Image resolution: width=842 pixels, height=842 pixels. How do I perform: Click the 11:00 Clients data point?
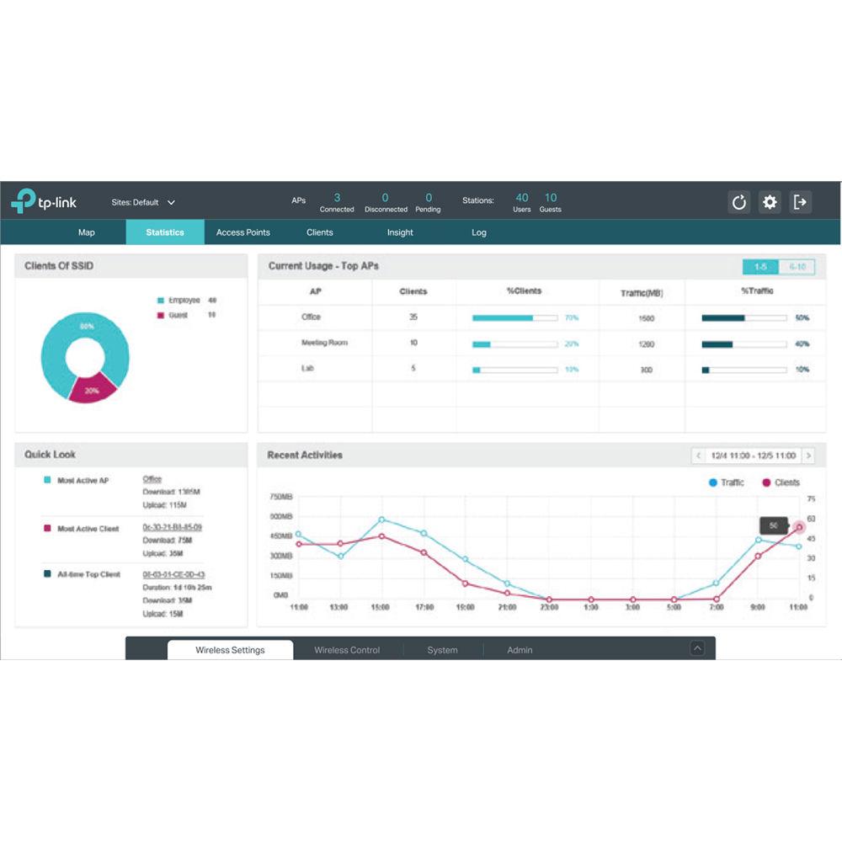pyautogui.click(x=799, y=528)
